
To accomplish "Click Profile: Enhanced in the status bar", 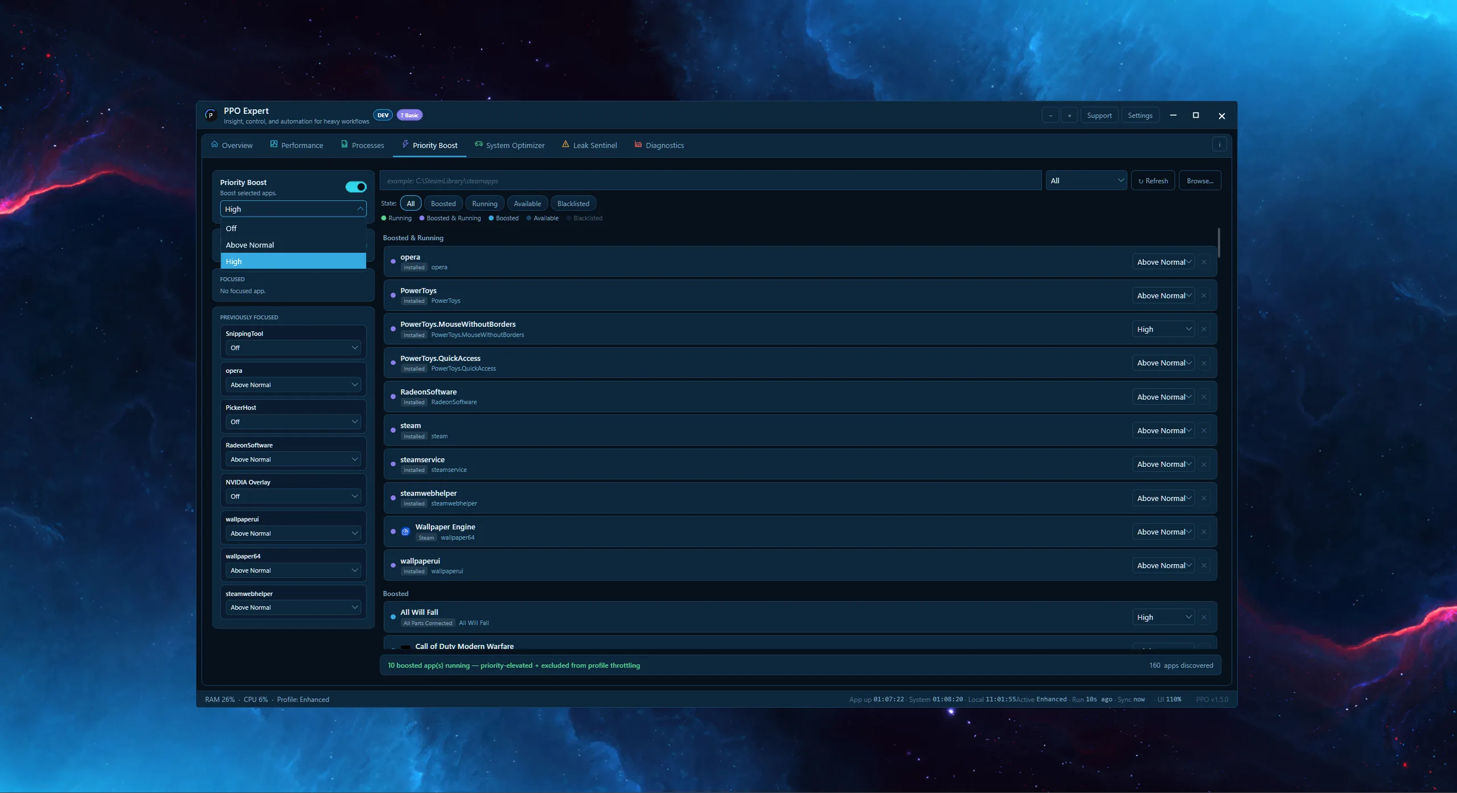I will (x=303, y=699).
